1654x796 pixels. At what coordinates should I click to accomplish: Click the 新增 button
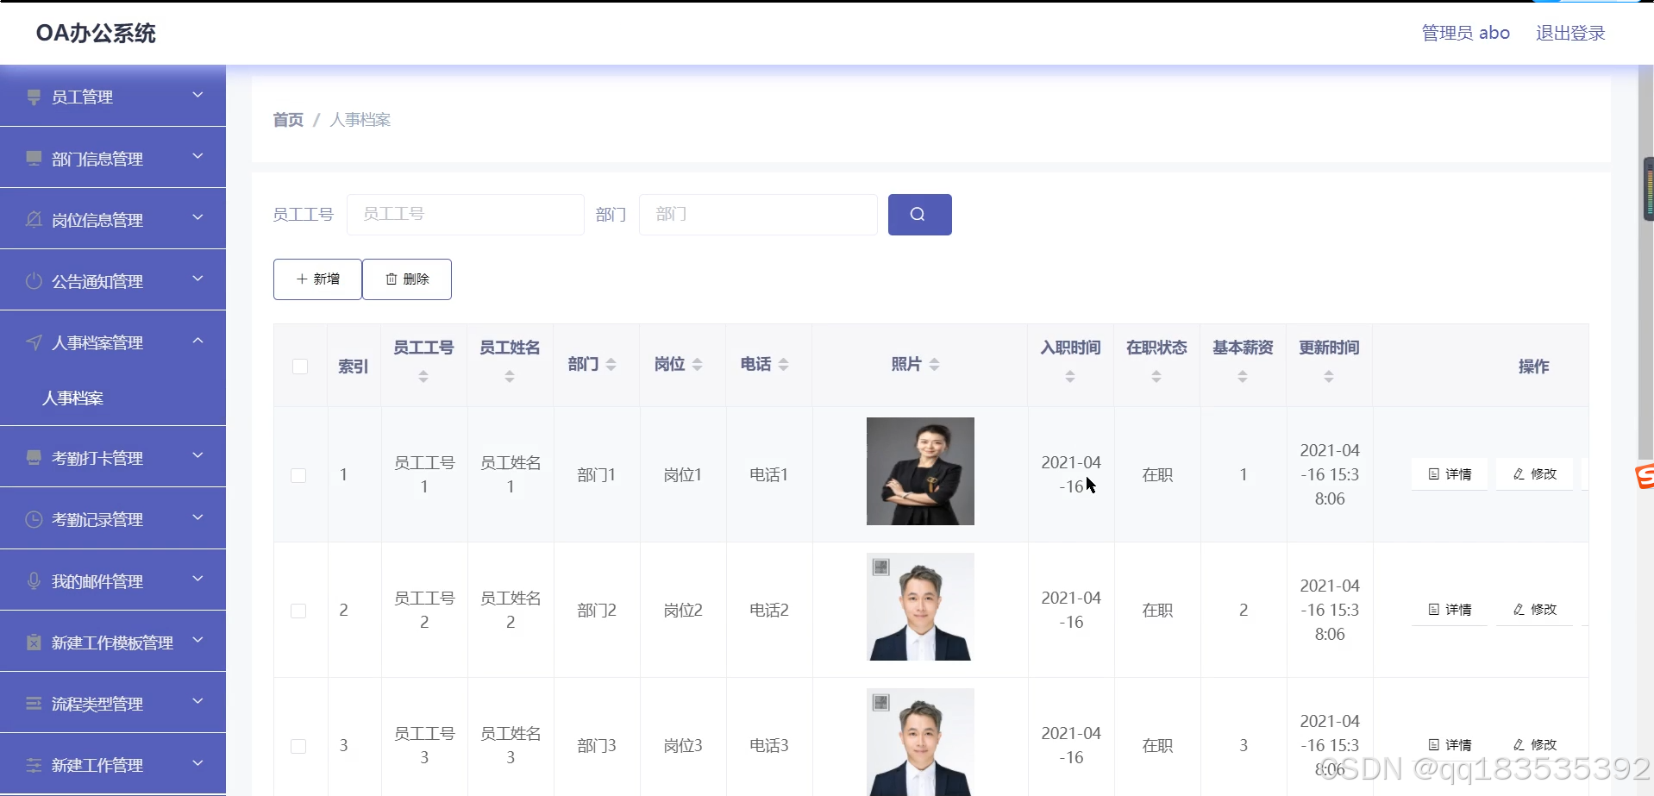point(316,279)
